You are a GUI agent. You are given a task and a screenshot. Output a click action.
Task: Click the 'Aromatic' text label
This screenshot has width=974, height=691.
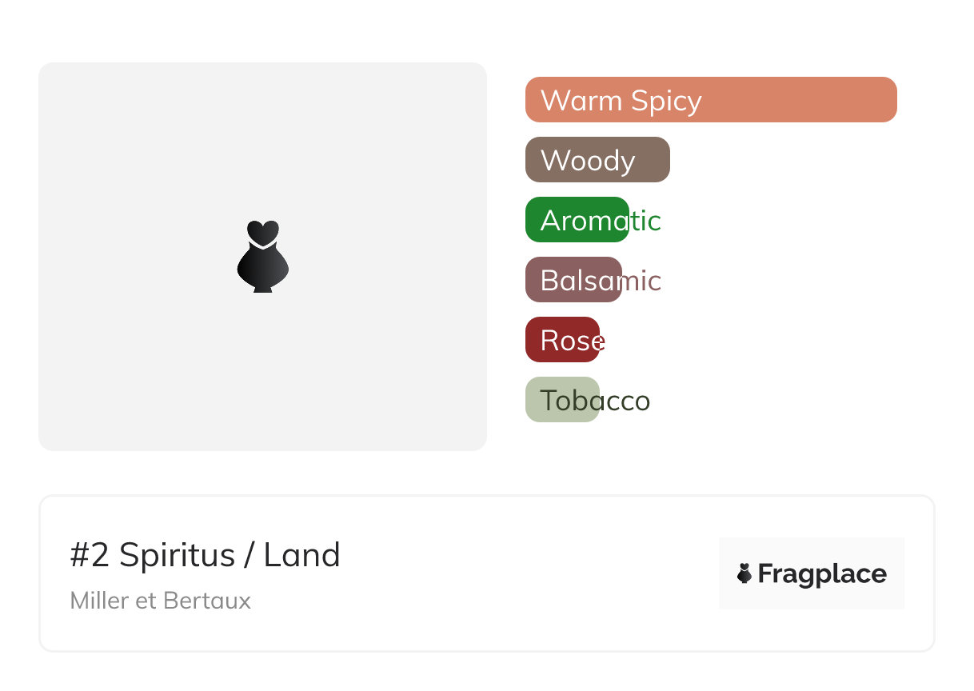point(601,221)
